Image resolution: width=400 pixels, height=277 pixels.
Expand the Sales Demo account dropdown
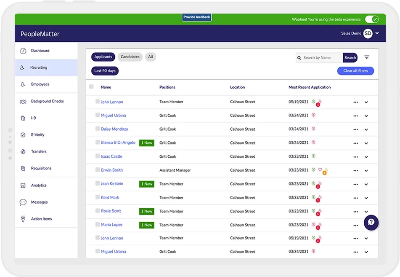[377, 33]
